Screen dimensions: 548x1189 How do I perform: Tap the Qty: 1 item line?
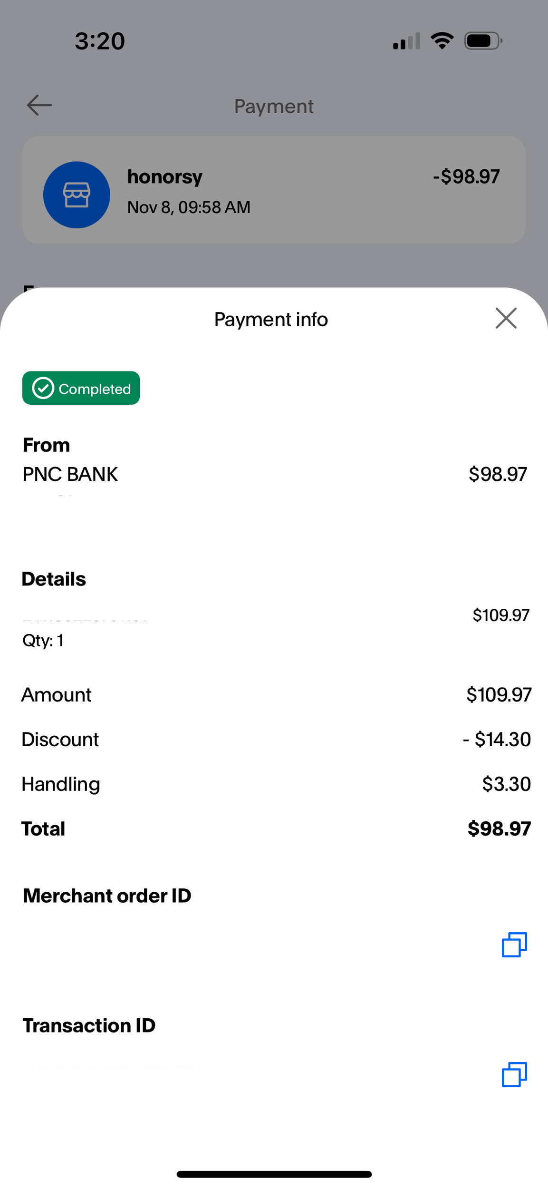(x=43, y=641)
